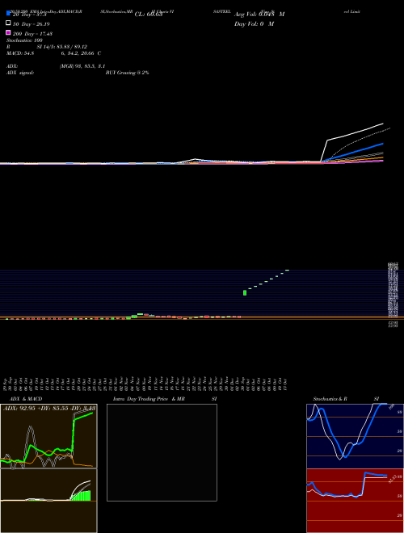Open the MACD histogram panel
The width and height of the screenshot is (404, 533).
pyautogui.click(x=48, y=501)
